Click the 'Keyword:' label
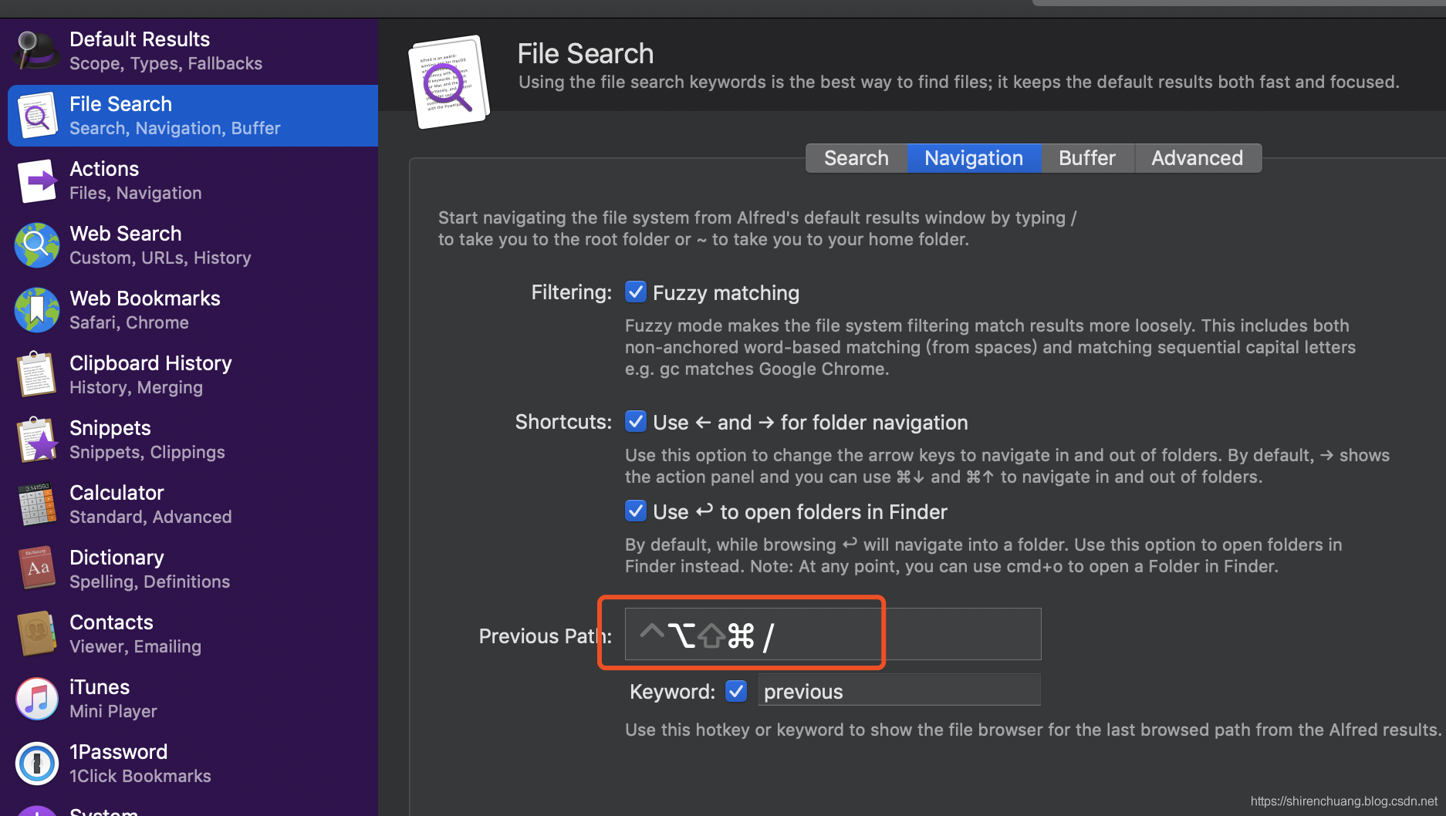The width and height of the screenshot is (1446, 816). pos(672,691)
